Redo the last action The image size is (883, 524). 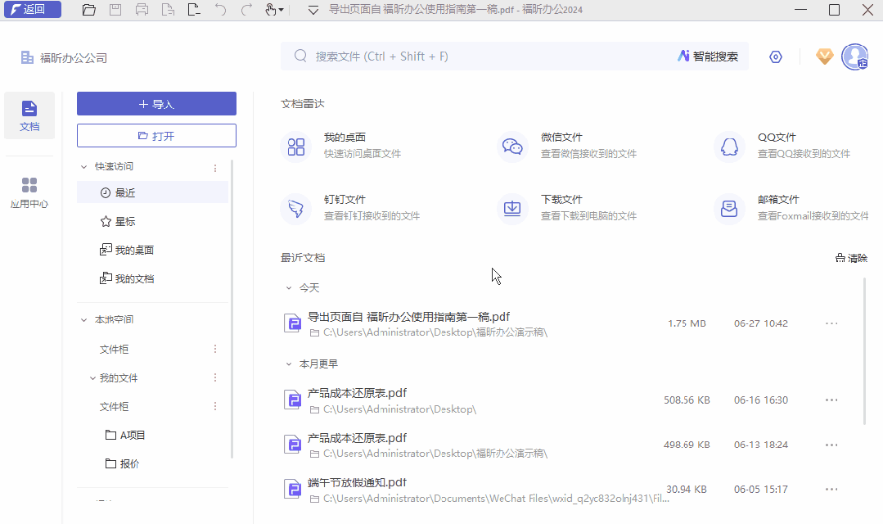click(x=246, y=10)
